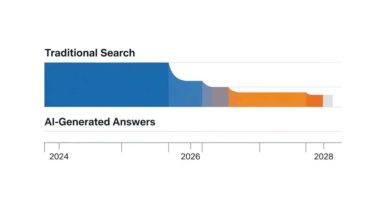Click the 2028 year label

point(324,157)
